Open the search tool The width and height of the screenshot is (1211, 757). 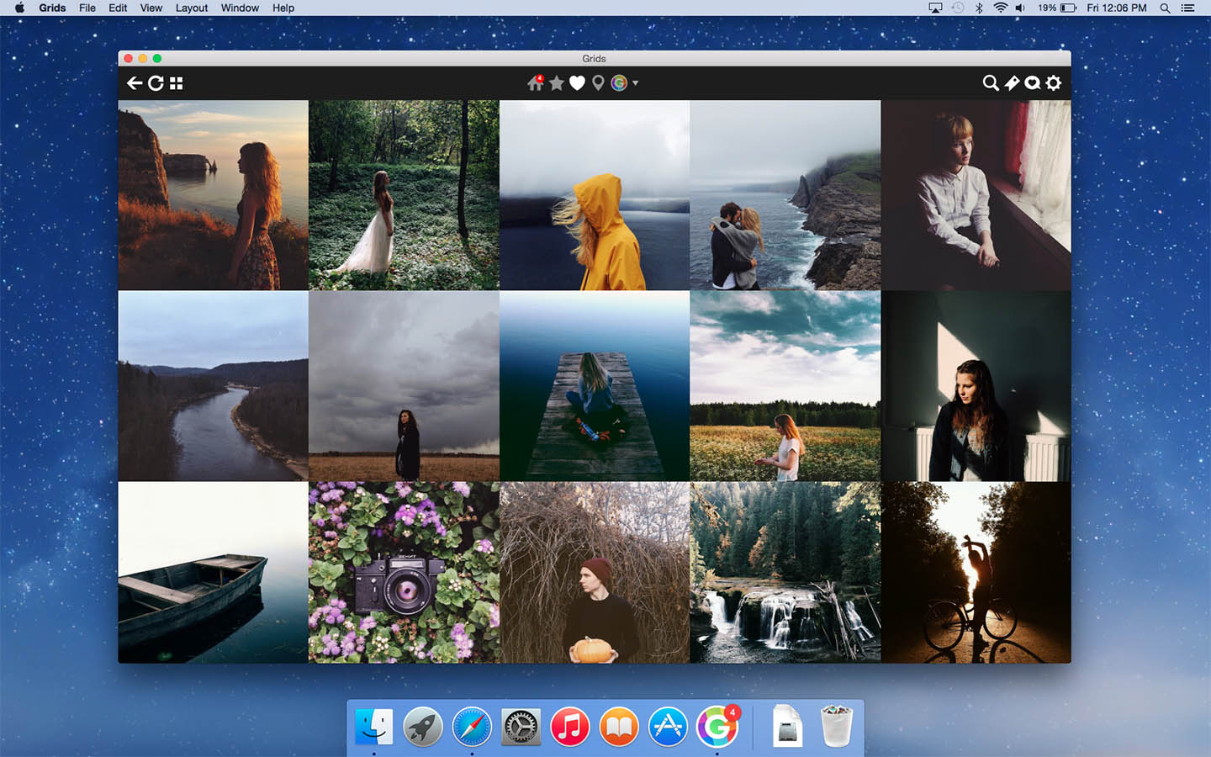pyautogui.click(x=990, y=83)
